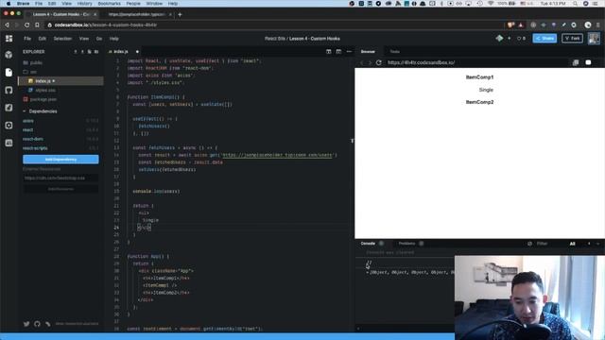Open the macOS Spotlight search icon
The height and width of the screenshot is (340, 605).
(575, 4)
